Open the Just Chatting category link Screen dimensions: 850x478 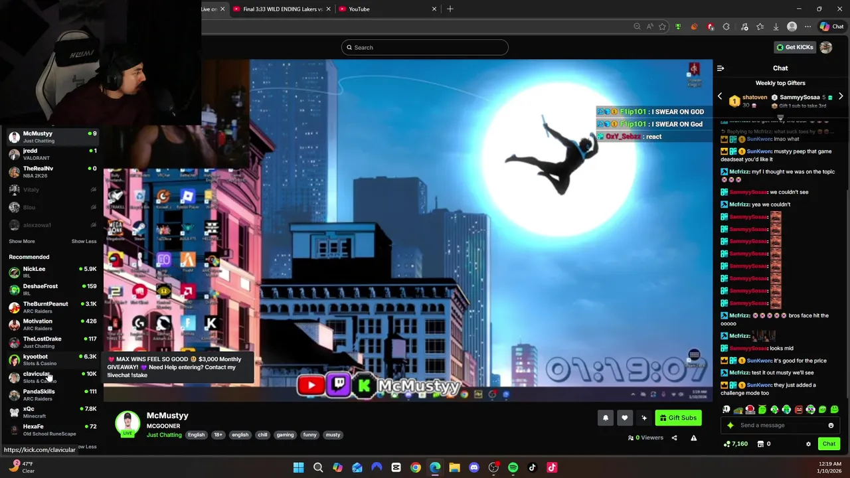pyautogui.click(x=164, y=435)
